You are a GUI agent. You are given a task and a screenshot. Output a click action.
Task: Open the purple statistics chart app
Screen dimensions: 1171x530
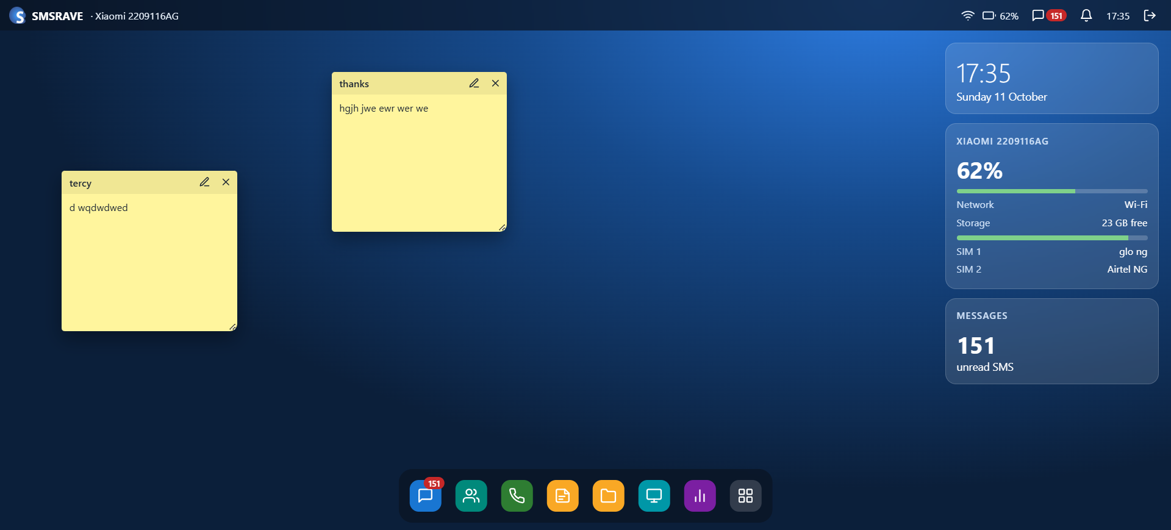pyautogui.click(x=700, y=496)
